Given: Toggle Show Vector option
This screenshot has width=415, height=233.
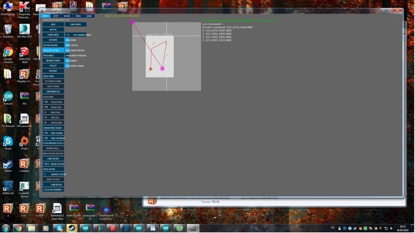Looking at the screenshot, I should [x=76, y=45].
